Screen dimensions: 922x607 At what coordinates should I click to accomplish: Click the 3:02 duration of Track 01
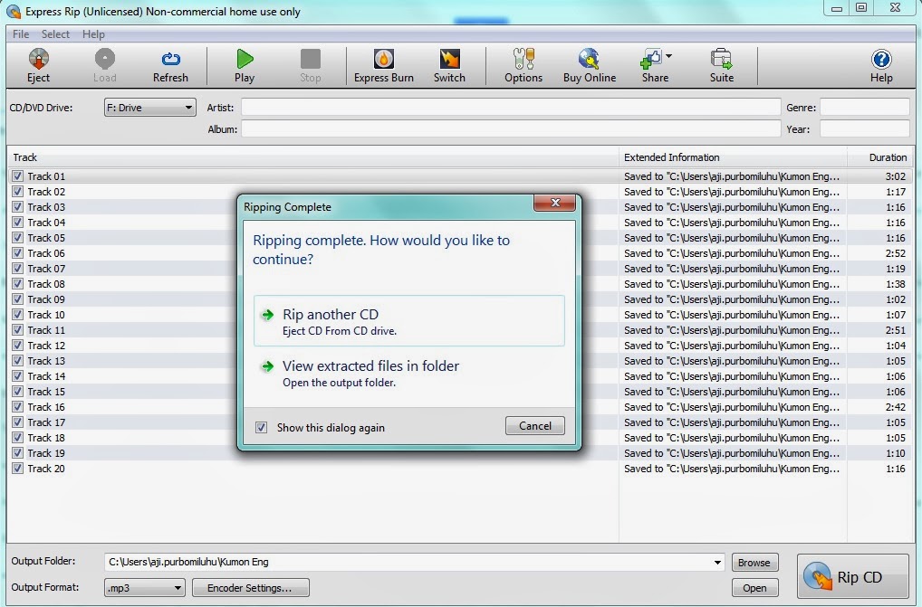(x=896, y=176)
